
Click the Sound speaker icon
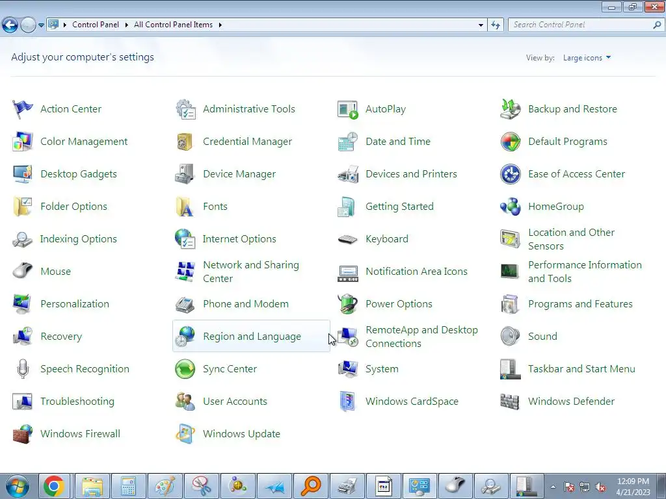click(x=510, y=337)
